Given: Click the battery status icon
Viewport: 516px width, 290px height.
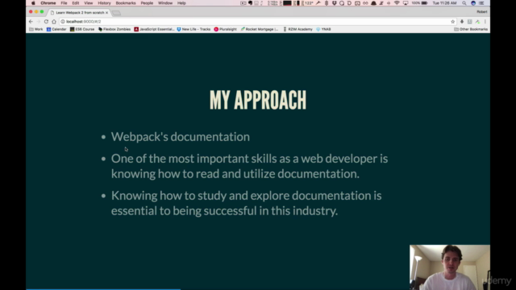Looking at the screenshot, I should (x=425, y=3).
